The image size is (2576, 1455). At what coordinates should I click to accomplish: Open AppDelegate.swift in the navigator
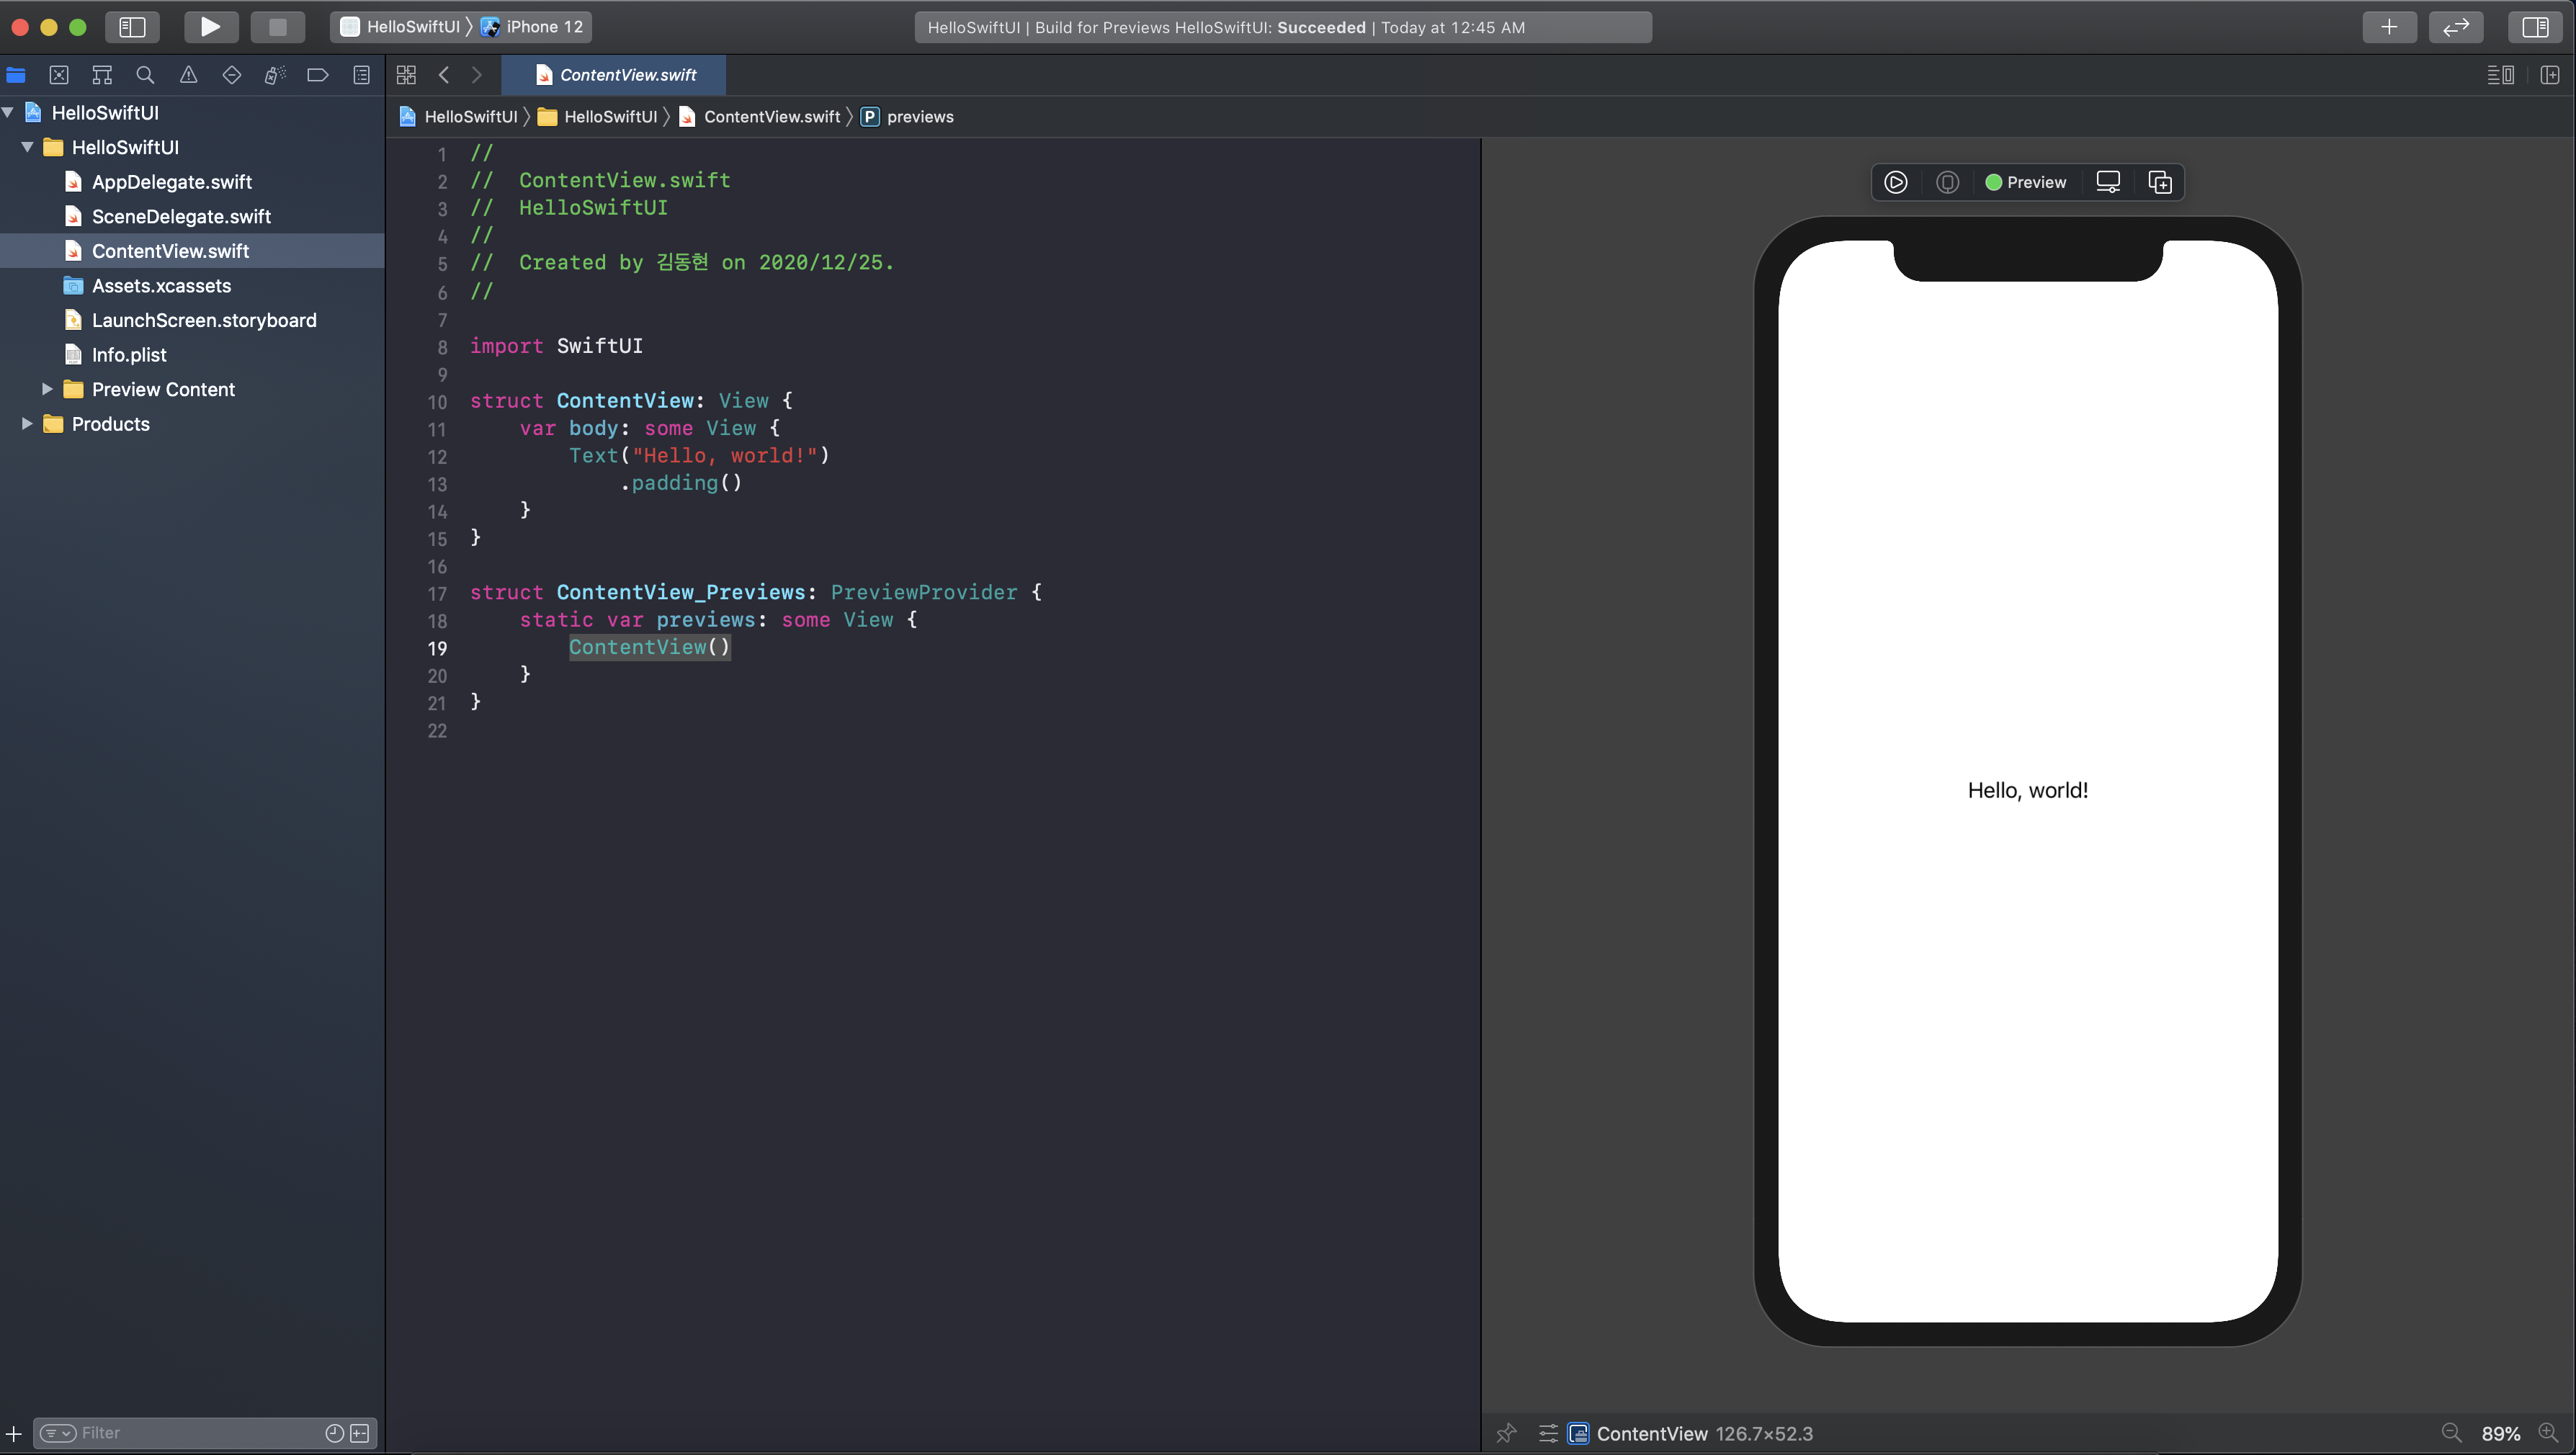click(x=171, y=182)
